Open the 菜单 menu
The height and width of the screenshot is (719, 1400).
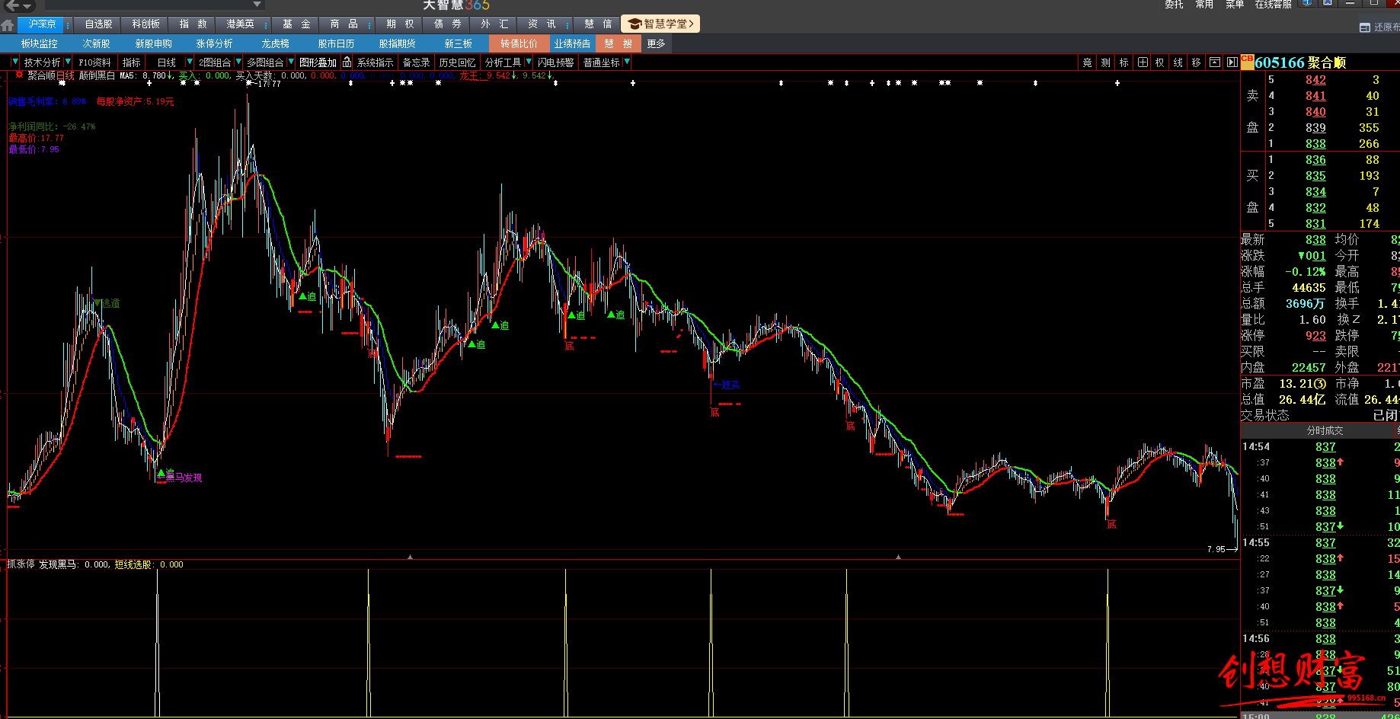pyautogui.click(x=1235, y=5)
